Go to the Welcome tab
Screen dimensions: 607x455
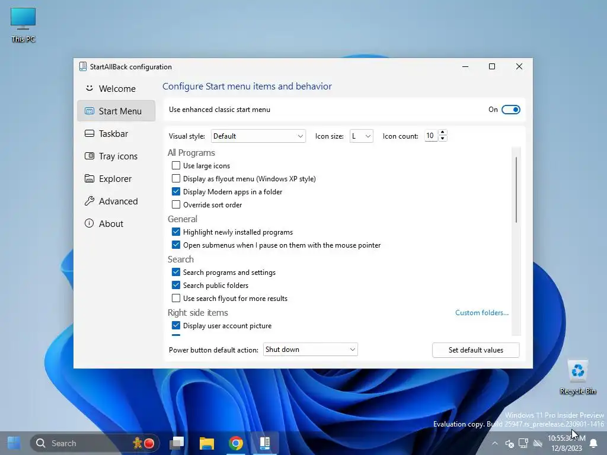click(x=116, y=89)
